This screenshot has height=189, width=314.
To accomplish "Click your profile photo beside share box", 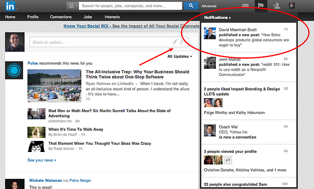I will tap(15, 42).
